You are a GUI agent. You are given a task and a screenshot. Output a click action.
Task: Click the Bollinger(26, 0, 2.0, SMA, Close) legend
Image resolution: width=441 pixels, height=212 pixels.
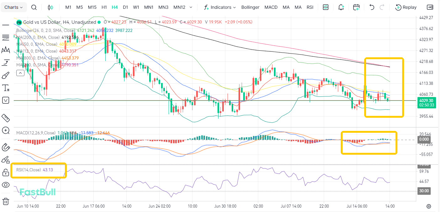click(46, 30)
